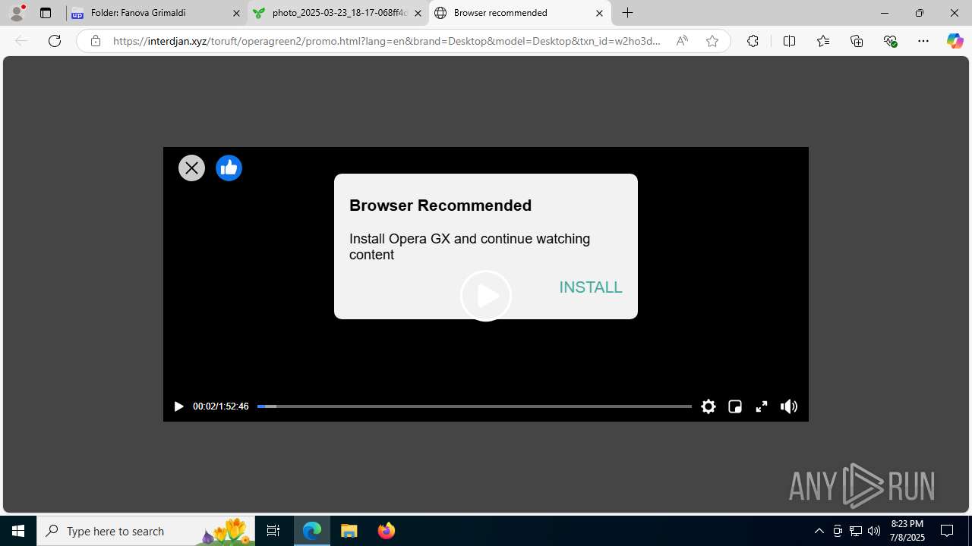
Task: Open the notification center
Action: (947, 531)
